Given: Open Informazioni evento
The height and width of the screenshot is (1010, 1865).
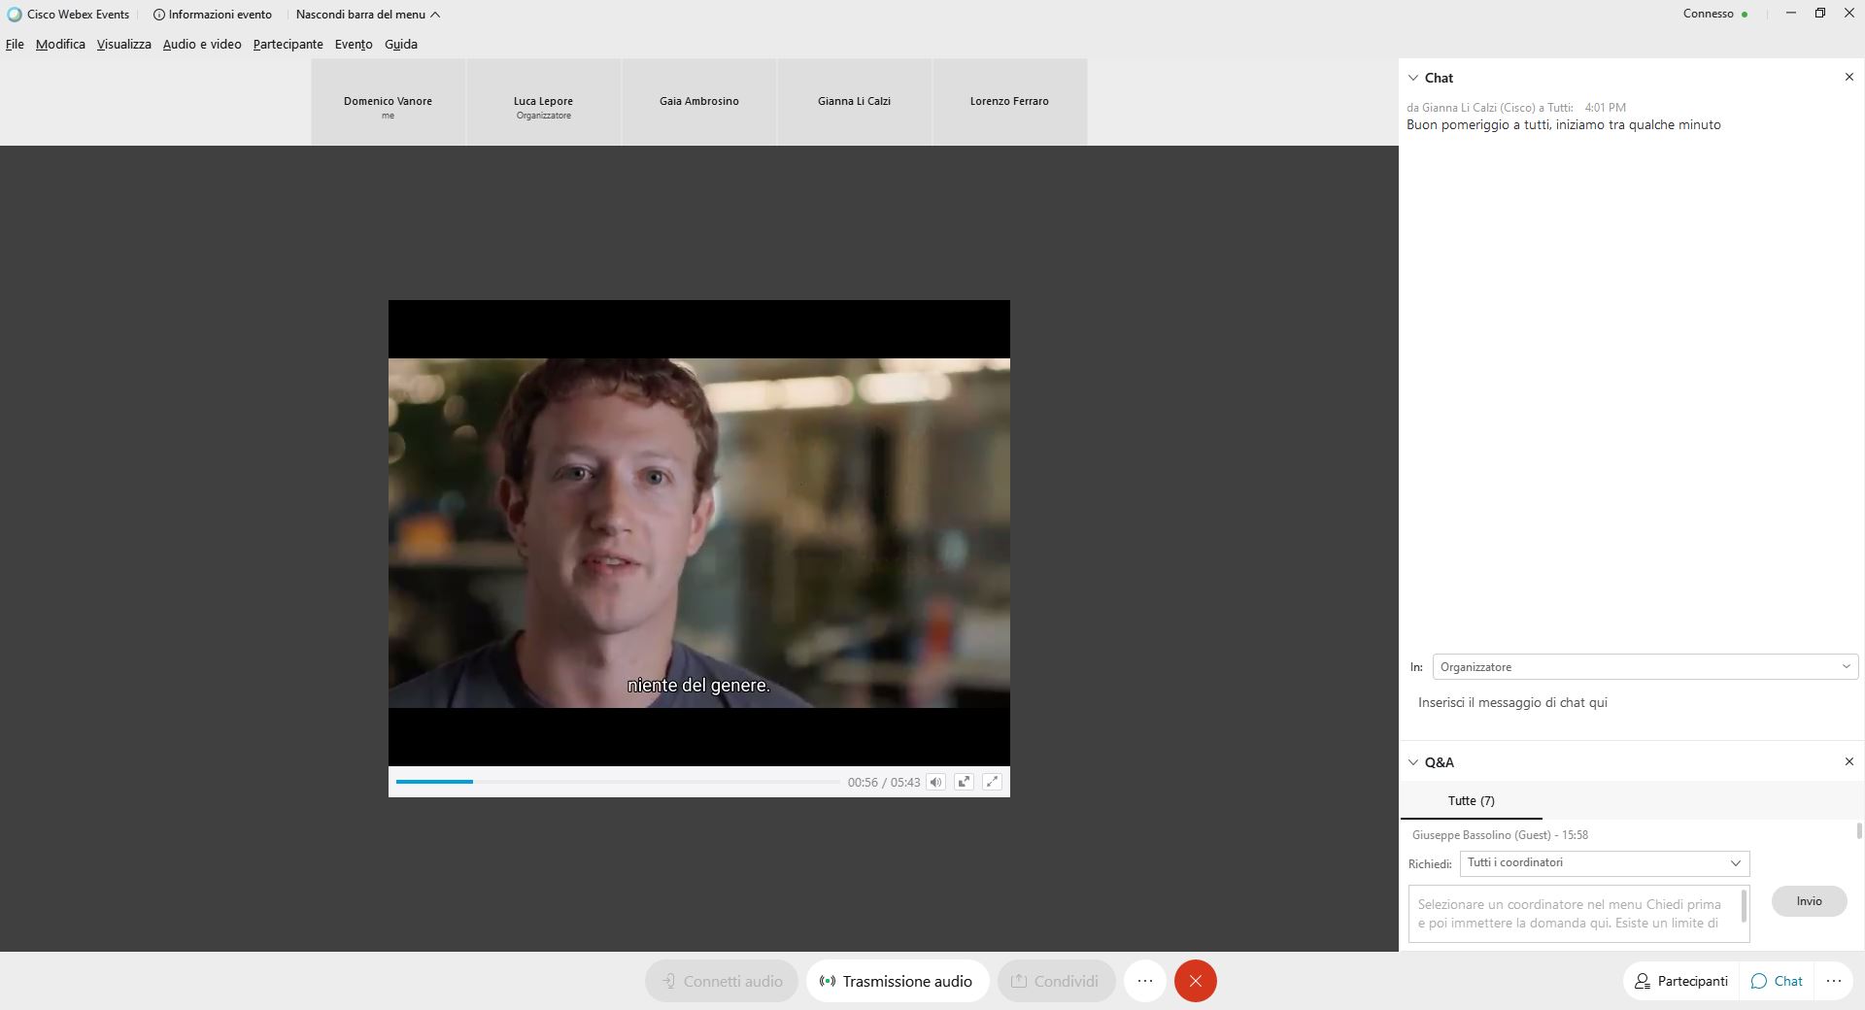Looking at the screenshot, I should [213, 15].
